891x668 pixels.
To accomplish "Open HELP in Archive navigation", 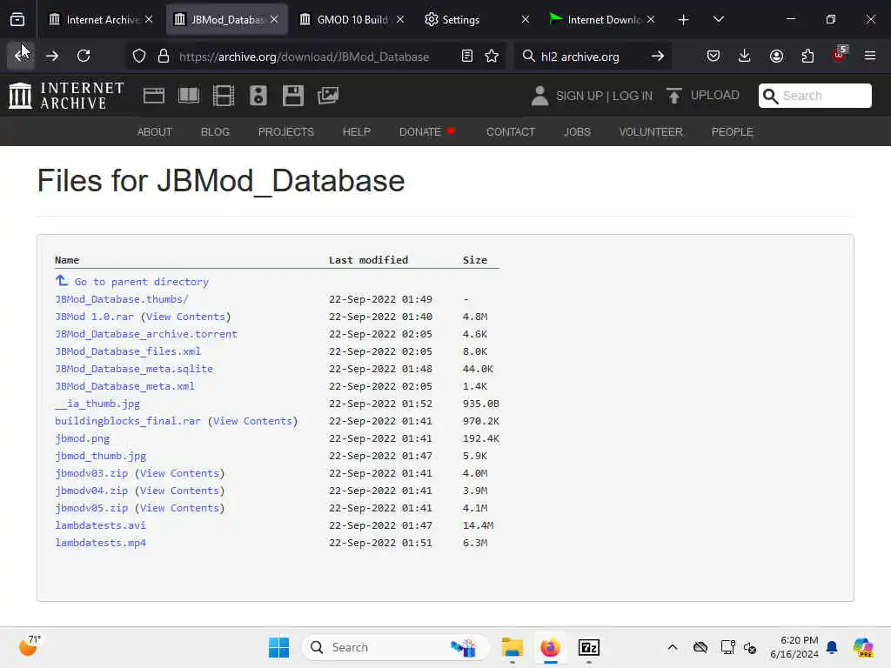I will pyautogui.click(x=356, y=132).
